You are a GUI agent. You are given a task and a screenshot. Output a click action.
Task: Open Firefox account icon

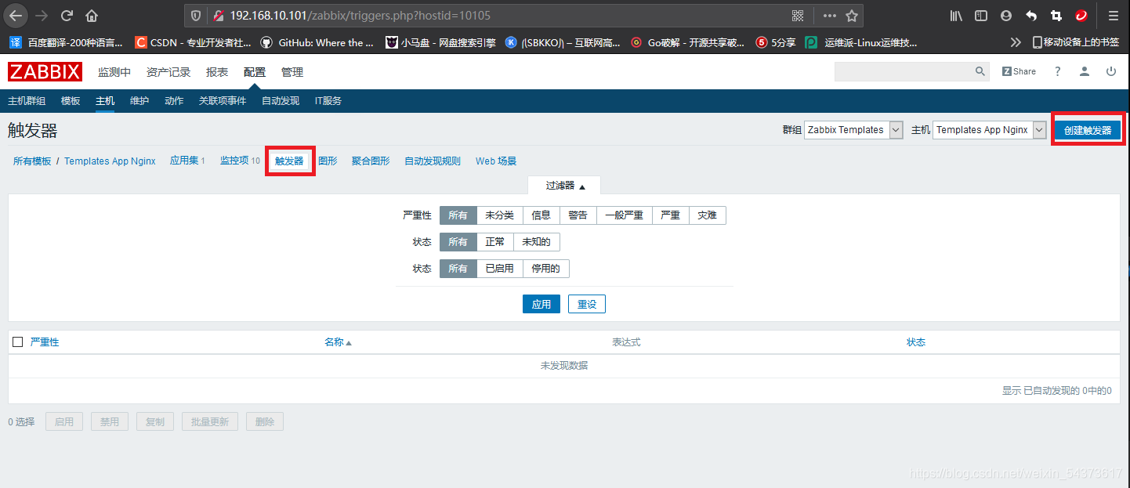coord(1006,15)
